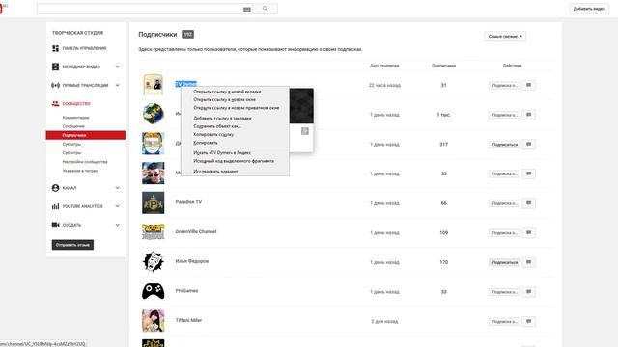
Task: Expand the Создать section chevron
Action: 117,225
